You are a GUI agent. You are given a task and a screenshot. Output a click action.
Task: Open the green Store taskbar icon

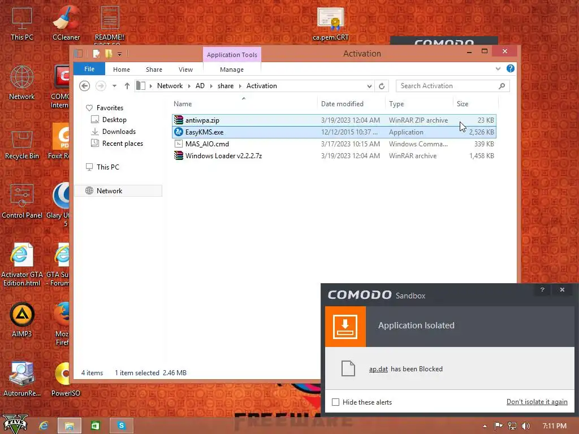point(95,426)
